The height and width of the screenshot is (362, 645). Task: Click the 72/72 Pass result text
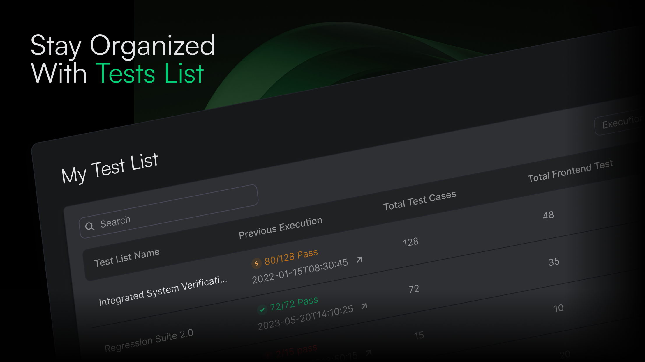point(294,304)
